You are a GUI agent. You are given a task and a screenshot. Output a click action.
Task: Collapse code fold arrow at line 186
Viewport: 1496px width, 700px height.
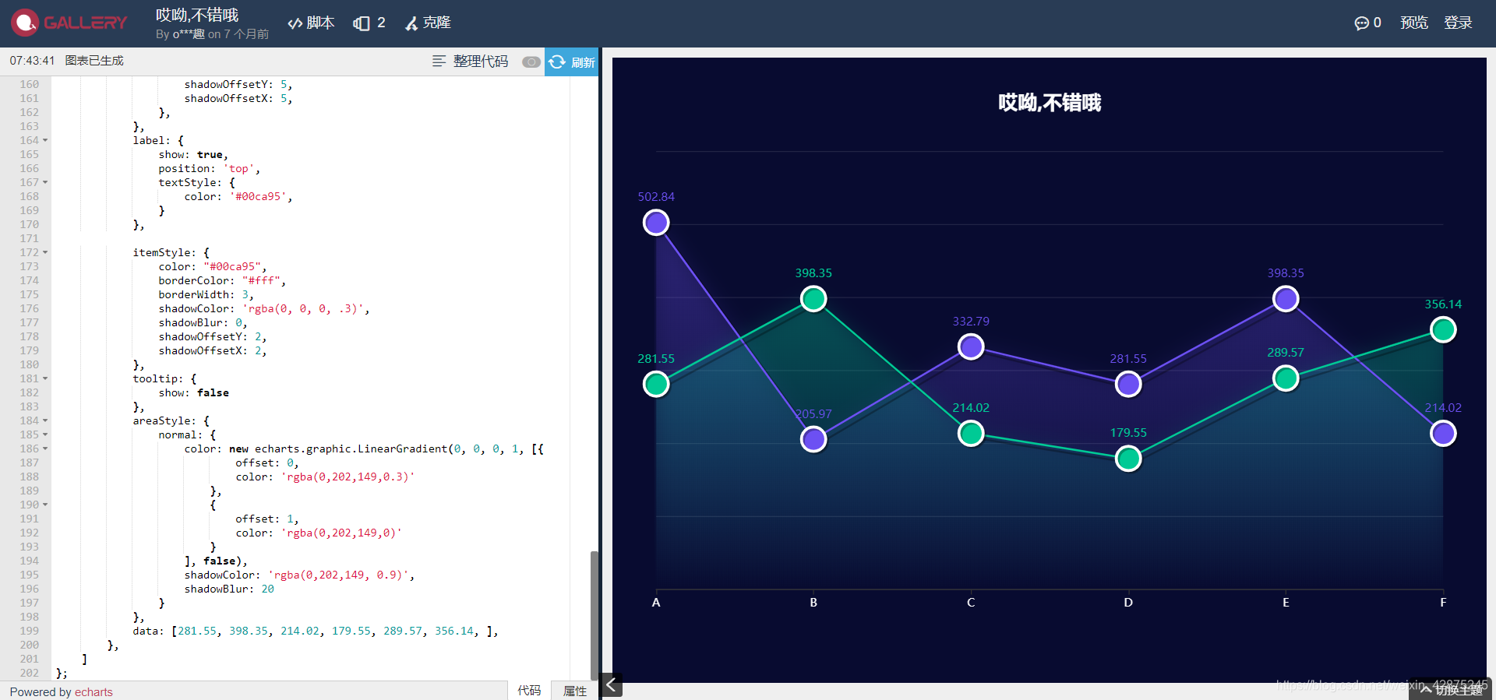(45, 448)
